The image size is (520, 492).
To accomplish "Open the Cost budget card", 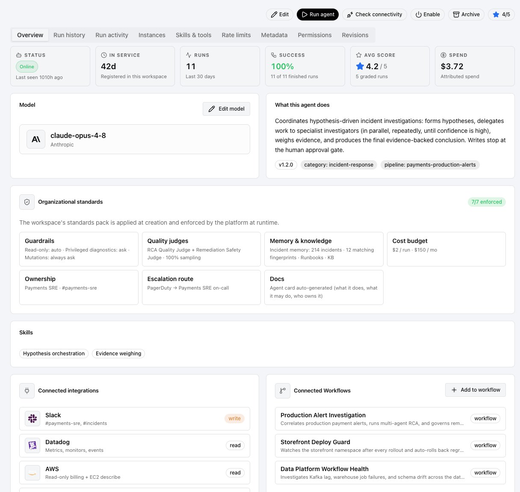I will pos(446,249).
